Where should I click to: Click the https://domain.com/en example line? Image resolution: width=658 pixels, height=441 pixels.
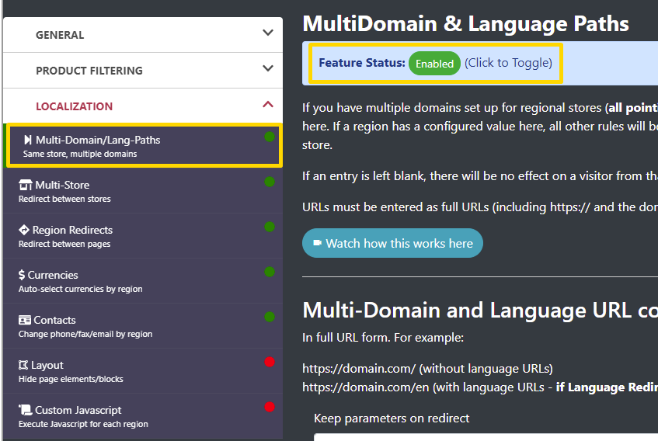pos(480,387)
